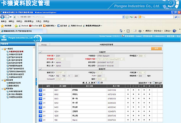Click the new blank tab button
181x123 pixels.
pos(45,31)
